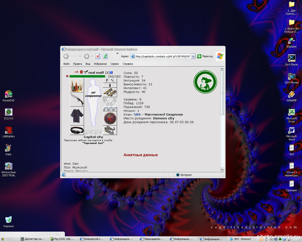This screenshot has height=242, width=302.
Task: Click the curved dagger weapon item
Action: (x=77, y=99)
